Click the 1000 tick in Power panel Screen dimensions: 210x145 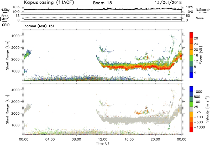point(15,71)
